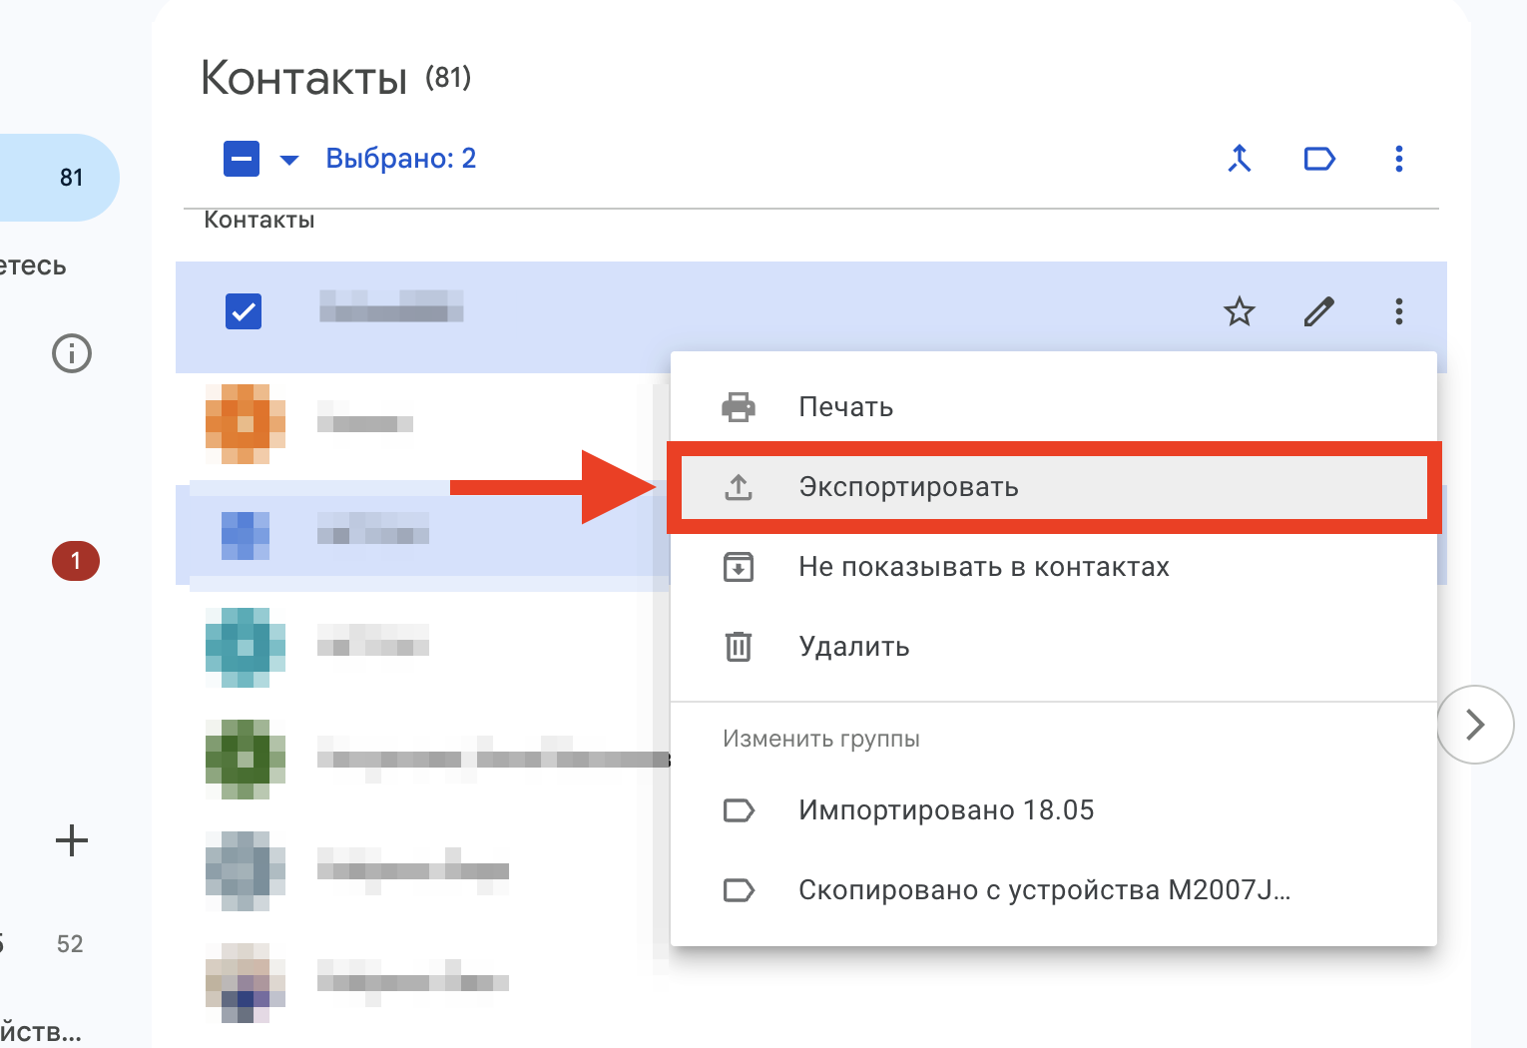Choose Импортировано 18.05 group label
The width and height of the screenshot is (1527, 1048).
[946, 809]
